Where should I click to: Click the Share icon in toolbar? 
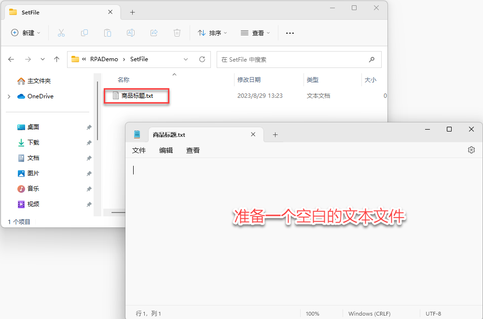coord(154,33)
